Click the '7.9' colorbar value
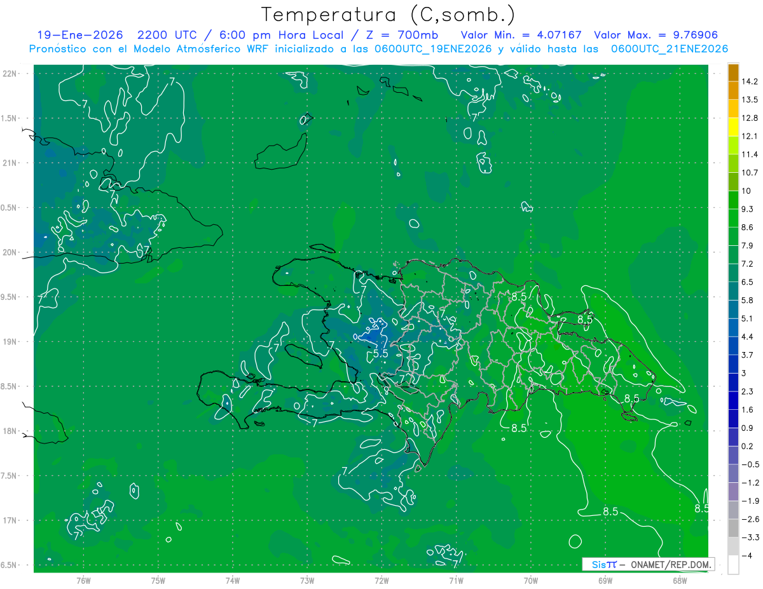The image size is (763, 589). 748,246
